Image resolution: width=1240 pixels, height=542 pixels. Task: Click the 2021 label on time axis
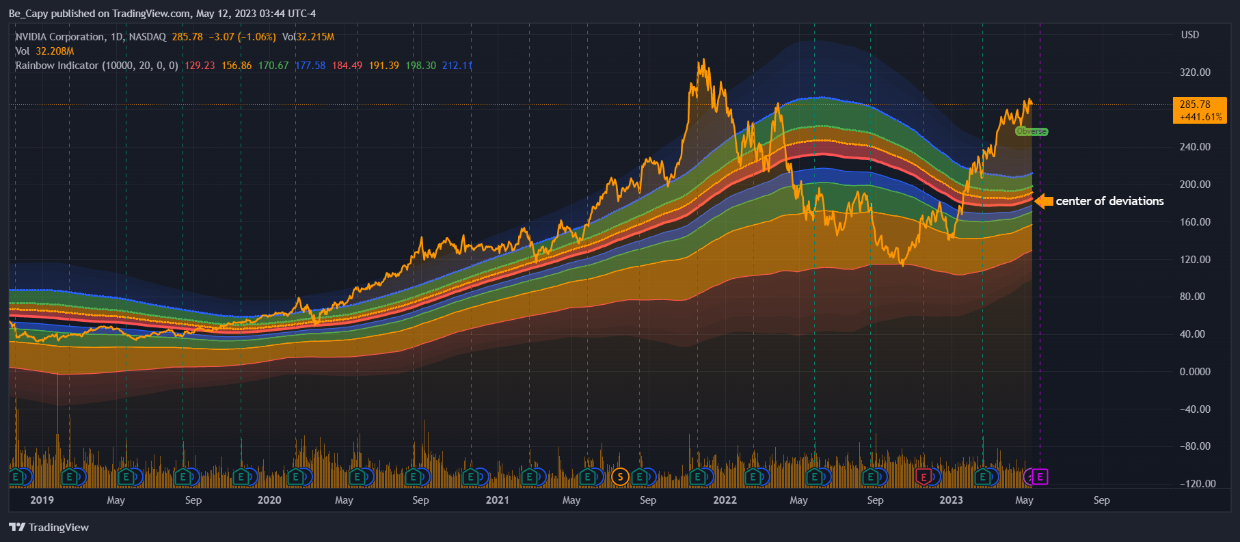pos(497,500)
